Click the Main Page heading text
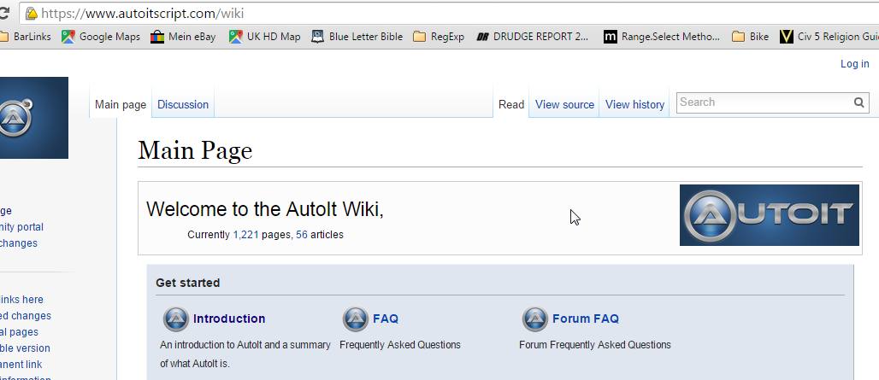This screenshot has width=879, height=380. [x=195, y=151]
